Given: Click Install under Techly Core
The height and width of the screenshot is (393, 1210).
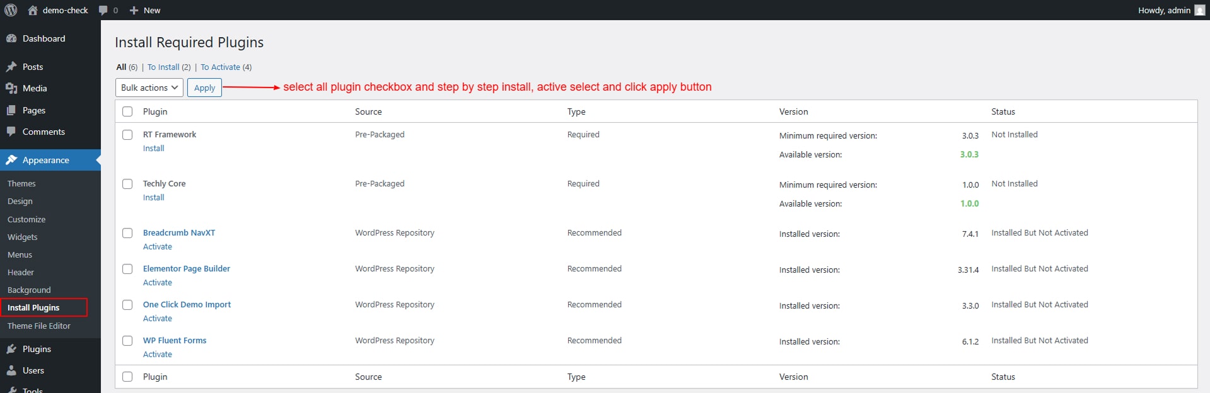Looking at the screenshot, I should 154,197.
